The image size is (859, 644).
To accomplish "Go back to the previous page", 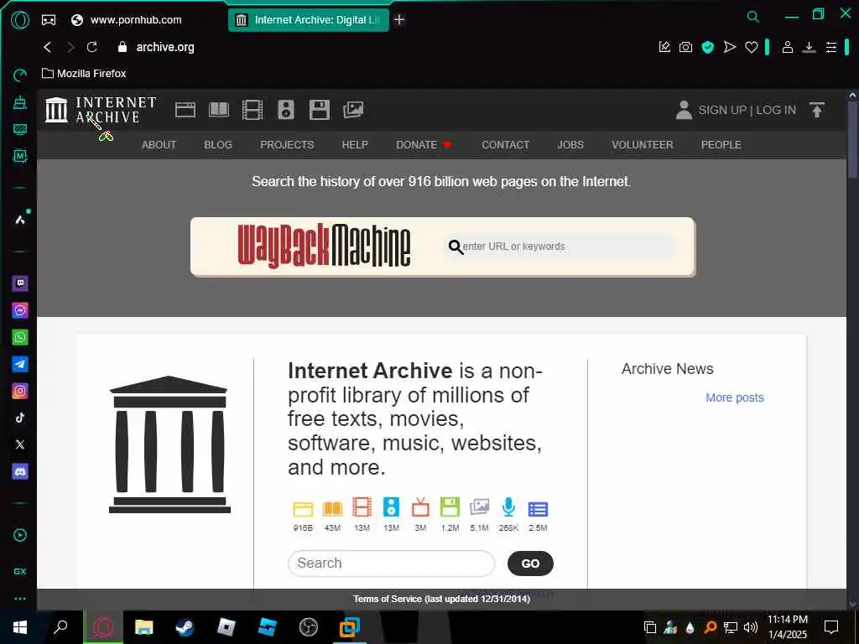I will pyautogui.click(x=48, y=47).
